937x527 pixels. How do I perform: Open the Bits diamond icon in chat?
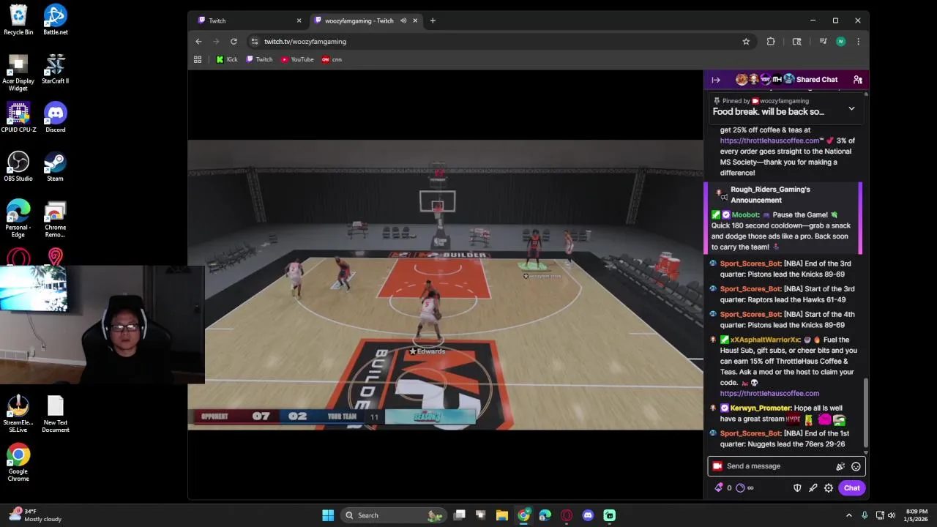pos(719,487)
